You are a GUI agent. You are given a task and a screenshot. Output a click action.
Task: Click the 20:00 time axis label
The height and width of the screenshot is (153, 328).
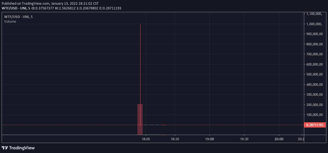279,139
